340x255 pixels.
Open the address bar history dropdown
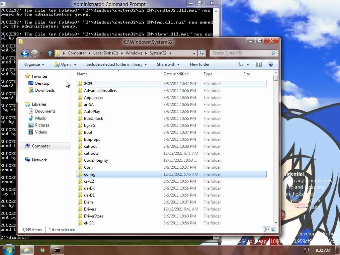coord(194,53)
